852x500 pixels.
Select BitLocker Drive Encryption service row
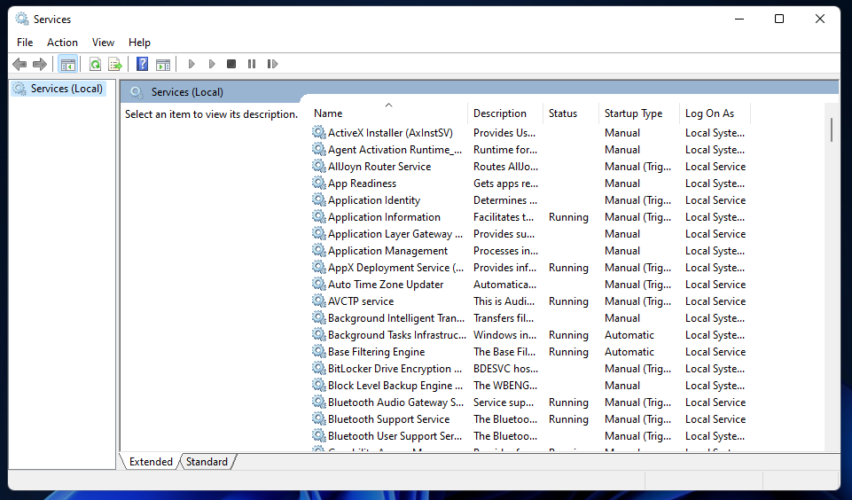point(529,369)
